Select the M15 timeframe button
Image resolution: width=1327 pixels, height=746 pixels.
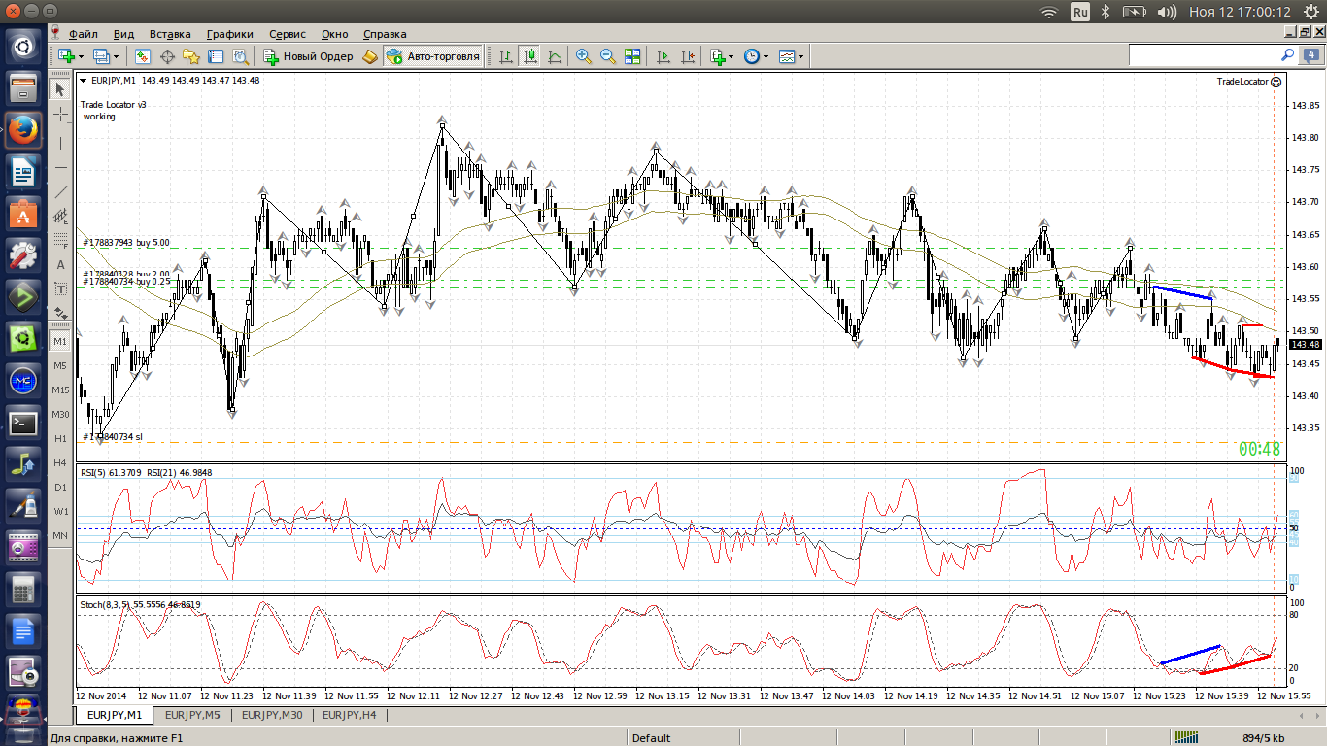click(60, 390)
